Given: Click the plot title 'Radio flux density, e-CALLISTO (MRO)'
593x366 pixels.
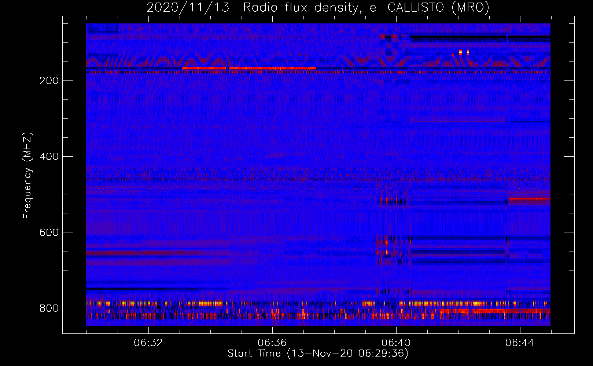Looking at the screenshot, I should click(x=366, y=7).
